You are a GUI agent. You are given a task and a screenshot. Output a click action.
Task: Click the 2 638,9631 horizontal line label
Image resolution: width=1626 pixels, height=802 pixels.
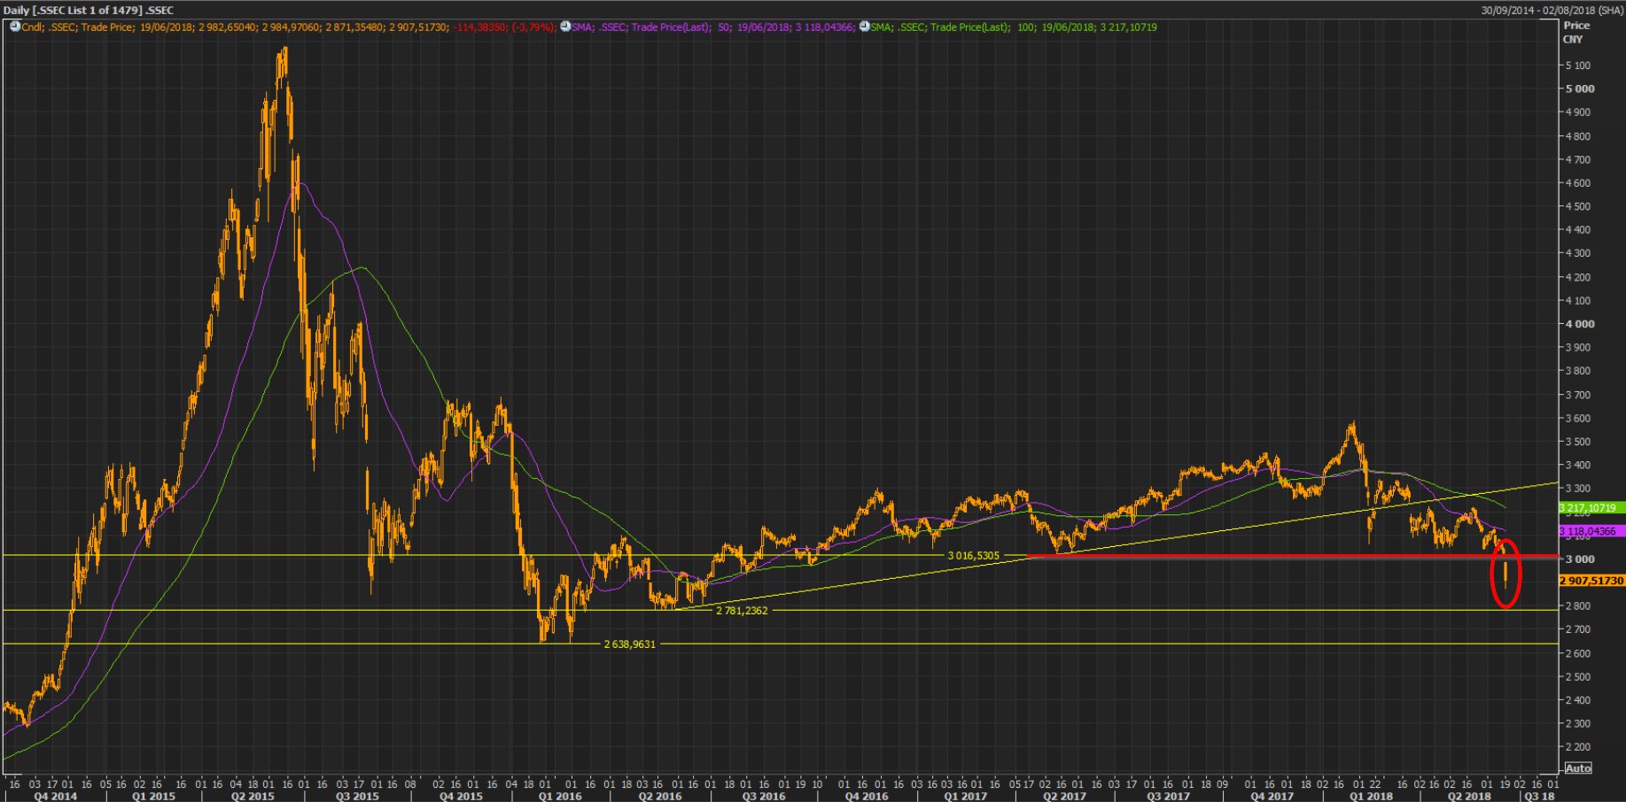[x=630, y=644]
